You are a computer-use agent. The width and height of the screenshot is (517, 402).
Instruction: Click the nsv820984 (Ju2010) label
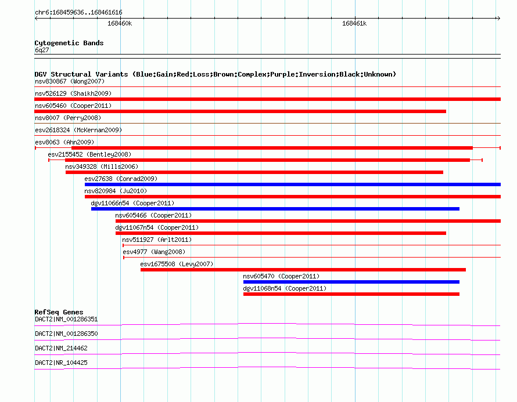116,191
